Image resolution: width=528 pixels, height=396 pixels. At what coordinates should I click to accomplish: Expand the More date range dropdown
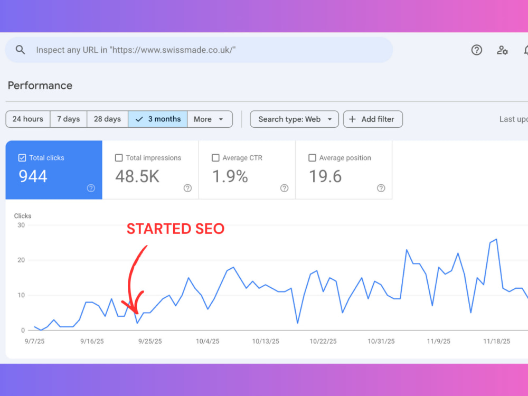coord(210,119)
